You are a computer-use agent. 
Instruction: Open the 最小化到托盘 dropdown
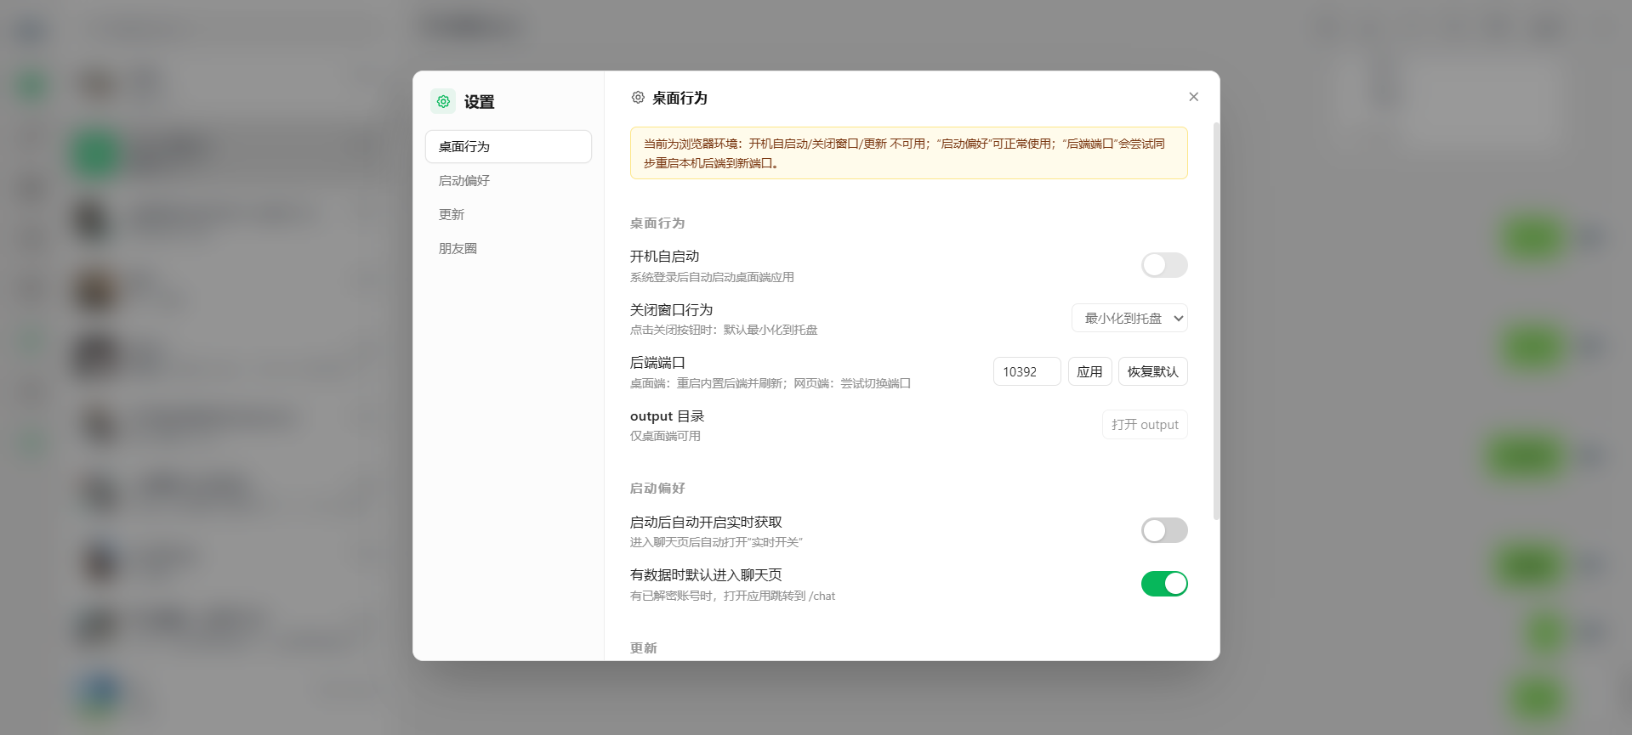[x=1129, y=318]
